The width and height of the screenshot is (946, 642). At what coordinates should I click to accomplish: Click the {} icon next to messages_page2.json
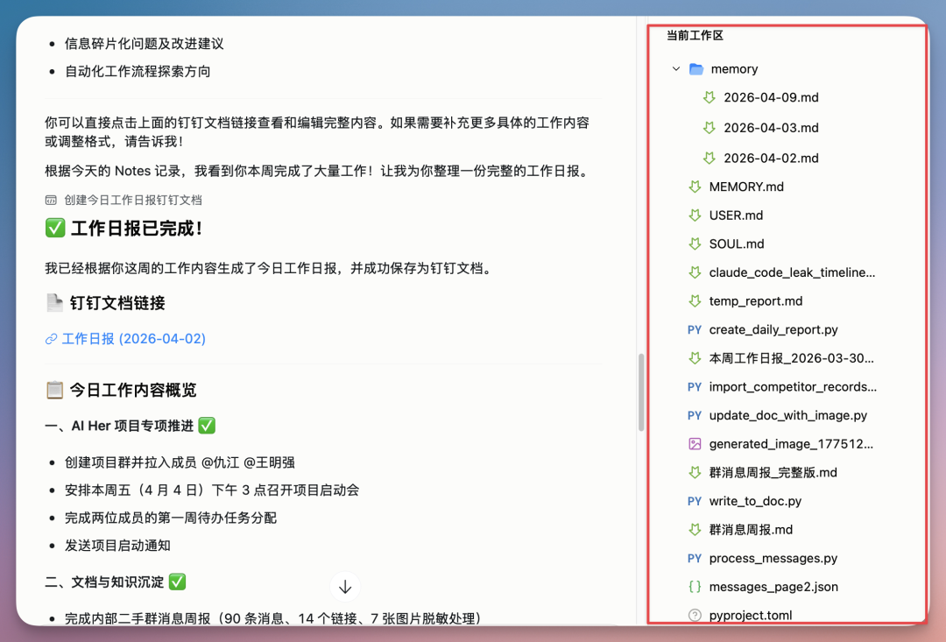tap(695, 587)
